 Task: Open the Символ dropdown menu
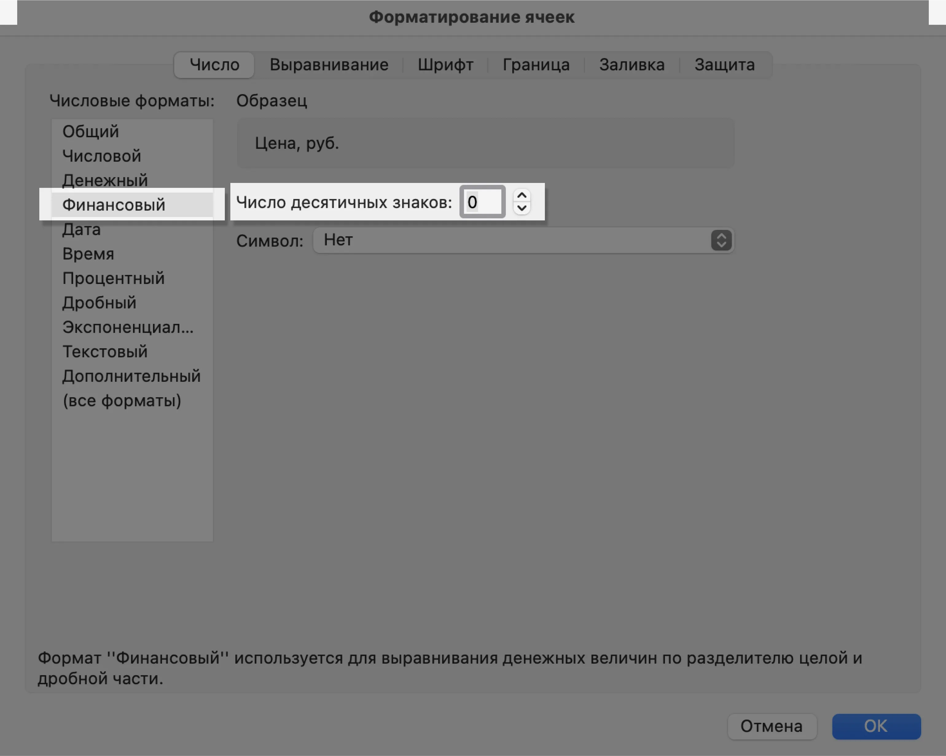(523, 240)
